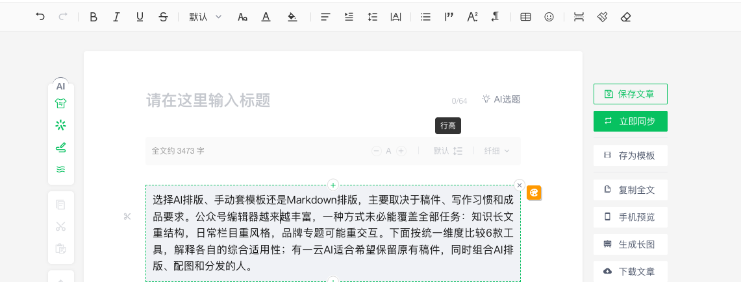This screenshot has width=741, height=282.
Task: Open the emoji picker
Action: pyautogui.click(x=549, y=17)
